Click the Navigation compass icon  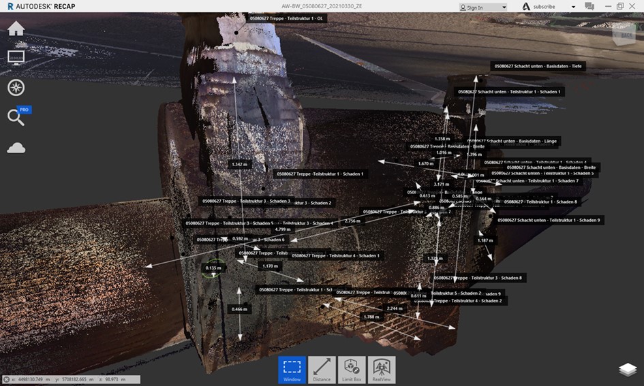coord(16,87)
